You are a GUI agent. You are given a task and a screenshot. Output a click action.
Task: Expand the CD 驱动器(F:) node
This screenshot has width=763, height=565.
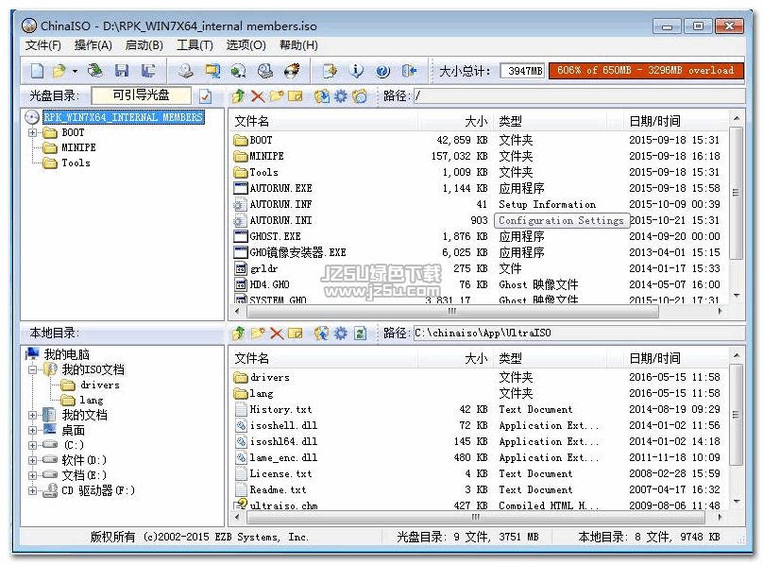[32, 490]
